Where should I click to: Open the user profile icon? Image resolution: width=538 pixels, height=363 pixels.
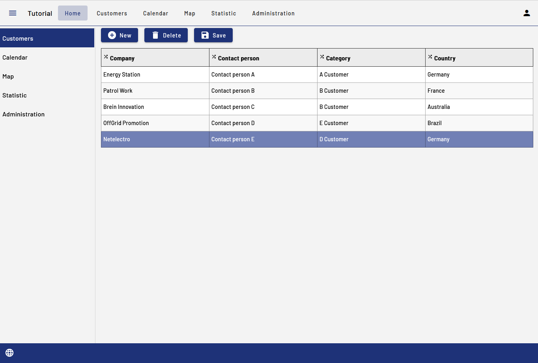tap(527, 13)
